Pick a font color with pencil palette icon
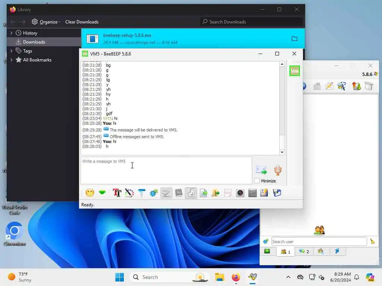The image size is (382, 286). [x=129, y=193]
